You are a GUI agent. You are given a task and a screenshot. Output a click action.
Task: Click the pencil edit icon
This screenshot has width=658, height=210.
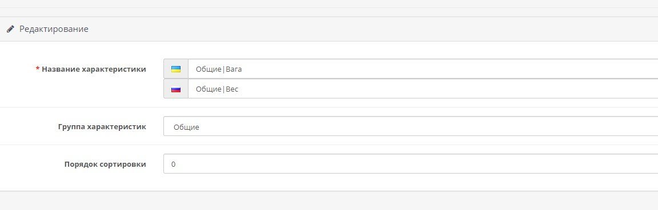(10, 29)
